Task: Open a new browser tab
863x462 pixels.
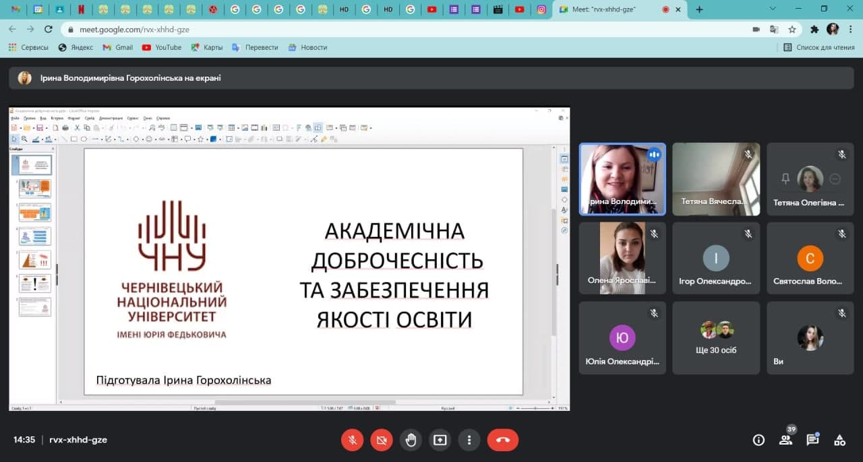Action: [x=699, y=9]
